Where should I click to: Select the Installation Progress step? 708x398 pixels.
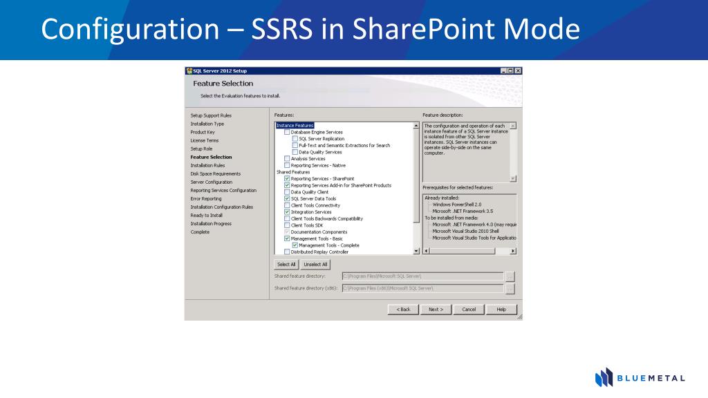point(211,224)
